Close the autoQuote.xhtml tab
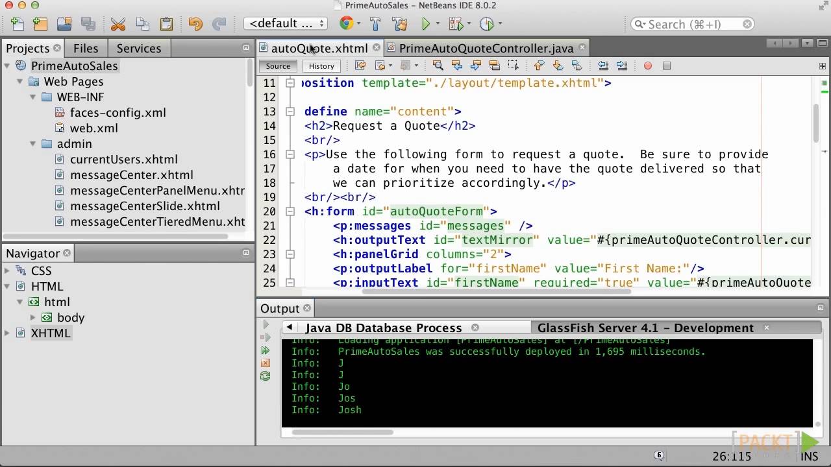This screenshot has height=467, width=831. point(377,47)
